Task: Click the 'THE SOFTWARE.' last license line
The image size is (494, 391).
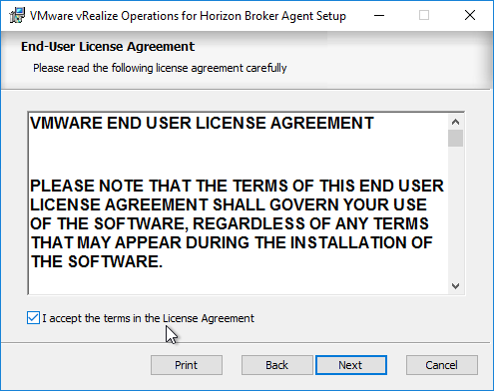Action: (97, 261)
